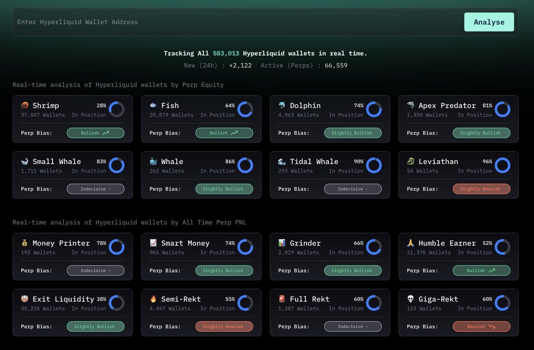The height and width of the screenshot is (350, 534).
Task: Click the Tidal Whale wave icon
Action: (x=282, y=162)
